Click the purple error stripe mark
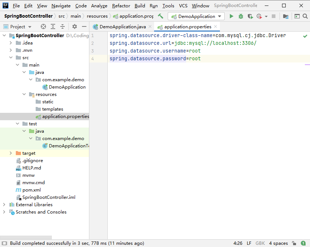 (x=307, y=65)
